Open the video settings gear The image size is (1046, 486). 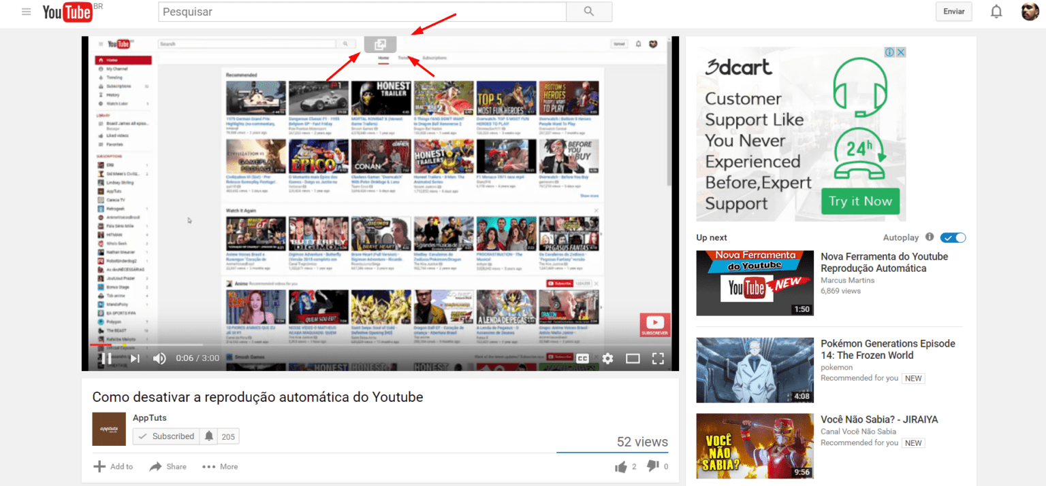point(607,358)
